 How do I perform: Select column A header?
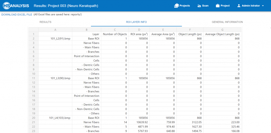(55, 30)
